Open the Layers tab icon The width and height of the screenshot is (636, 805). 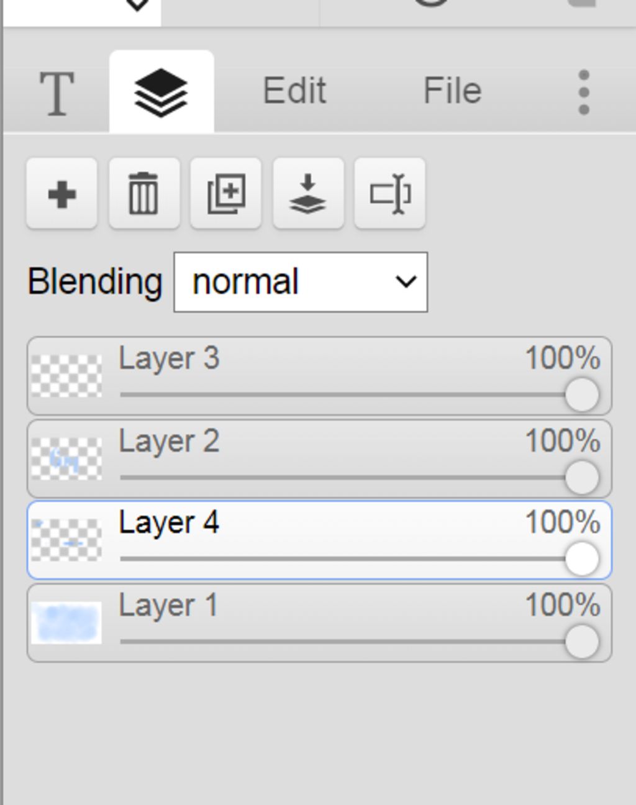tap(161, 93)
